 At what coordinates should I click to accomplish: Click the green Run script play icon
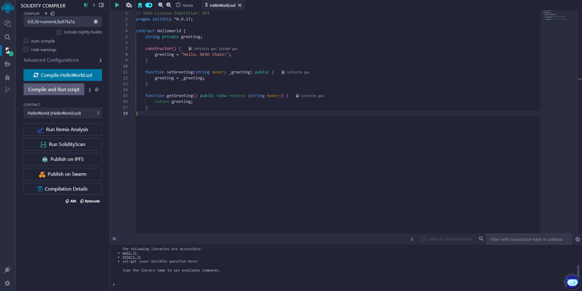coord(117,5)
